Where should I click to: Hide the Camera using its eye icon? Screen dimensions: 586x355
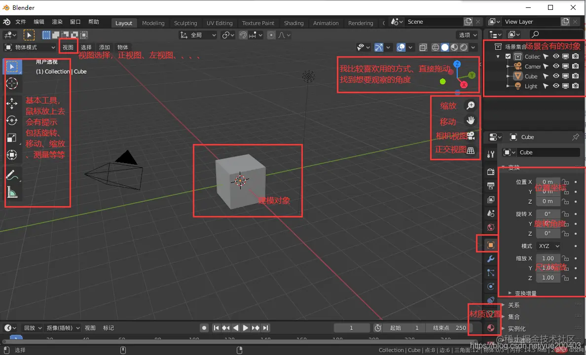click(556, 66)
